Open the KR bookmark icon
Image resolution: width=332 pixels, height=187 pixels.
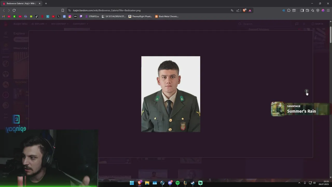pos(75,16)
